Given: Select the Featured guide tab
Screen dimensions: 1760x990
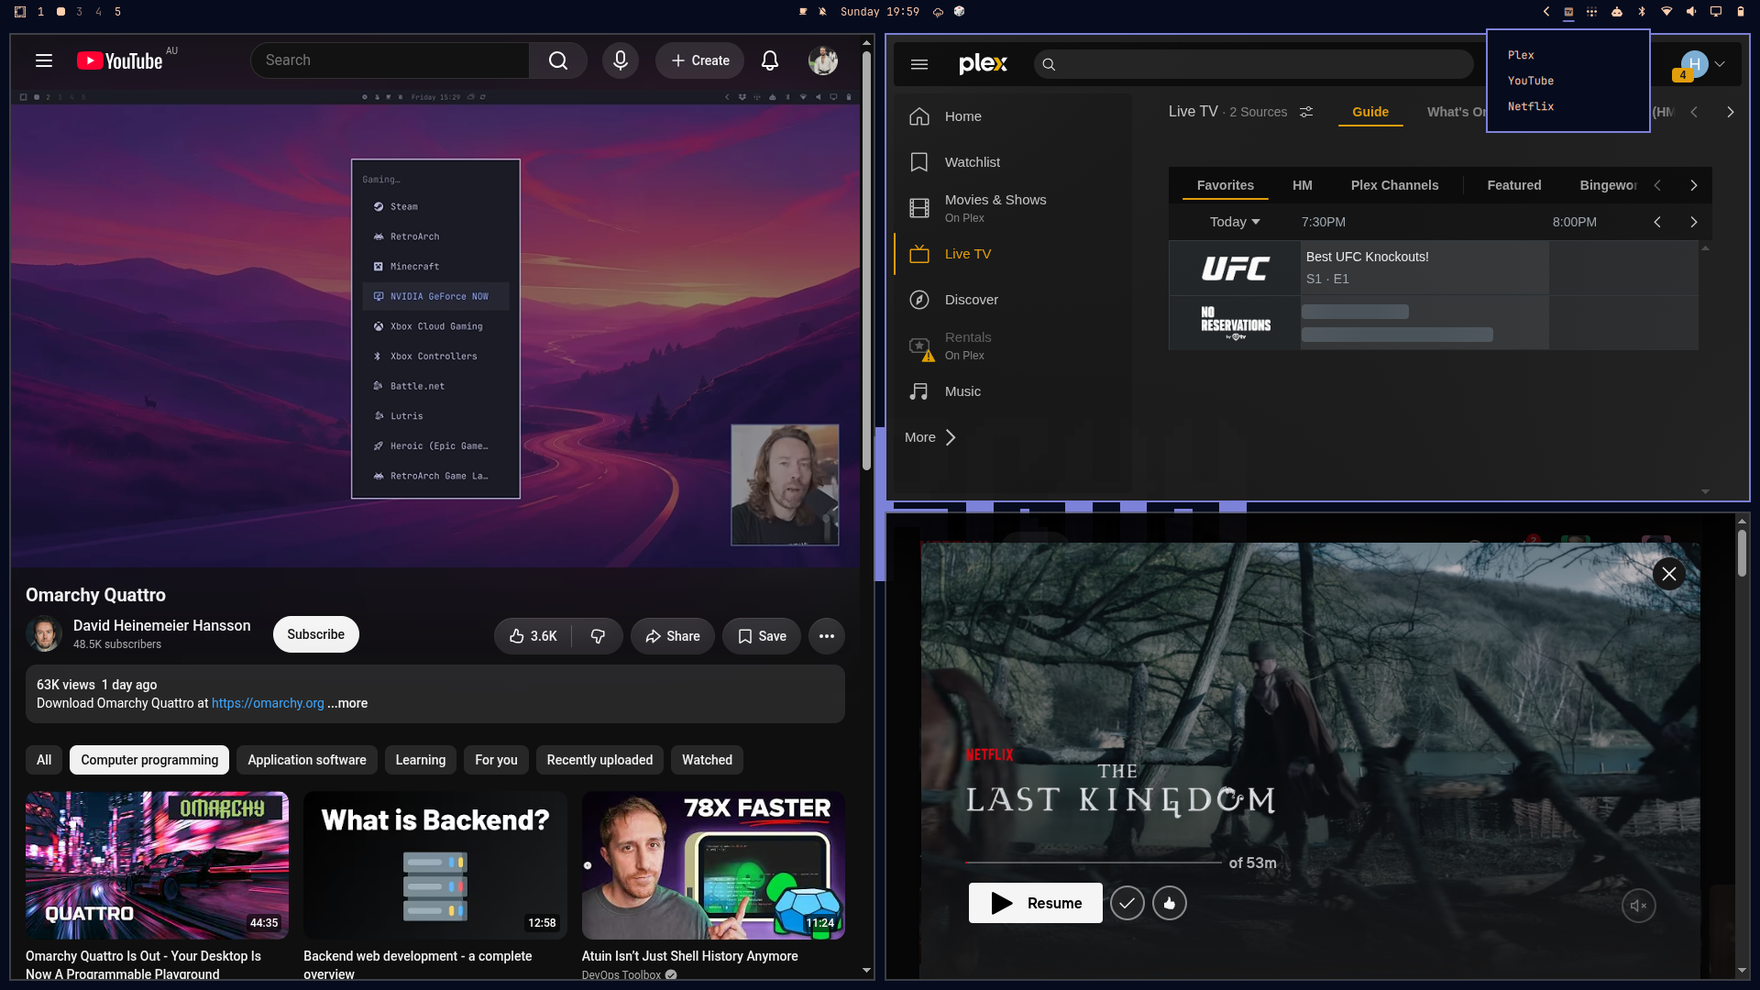Looking at the screenshot, I should (1513, 185).
